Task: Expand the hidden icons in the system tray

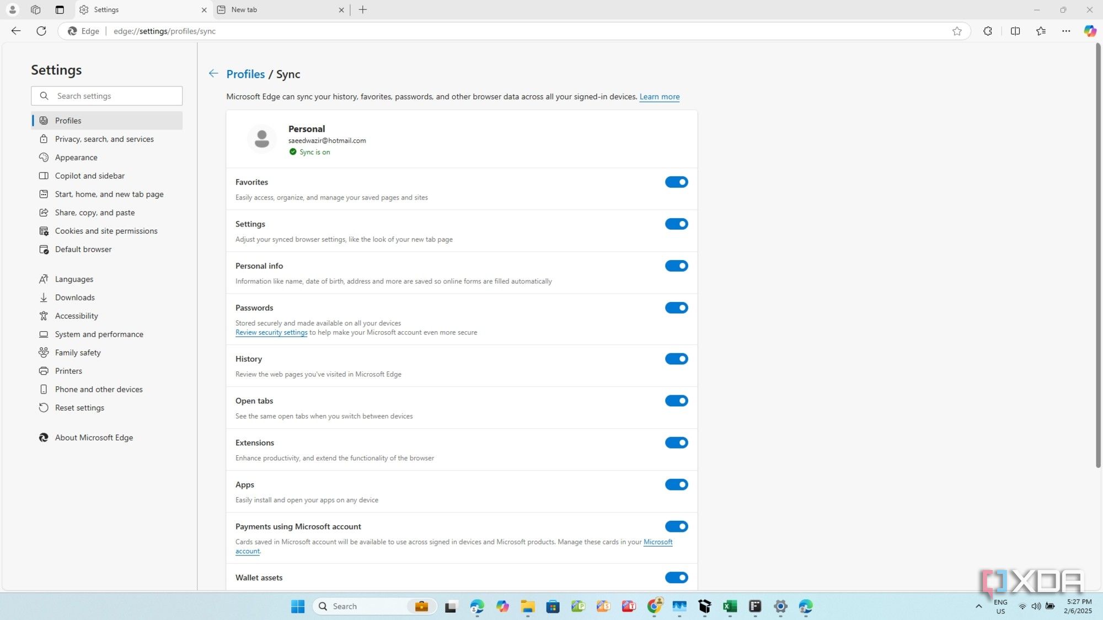Action: pos(979,606)
